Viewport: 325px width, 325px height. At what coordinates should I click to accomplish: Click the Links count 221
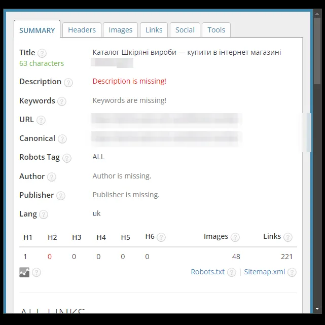[286, 257]
